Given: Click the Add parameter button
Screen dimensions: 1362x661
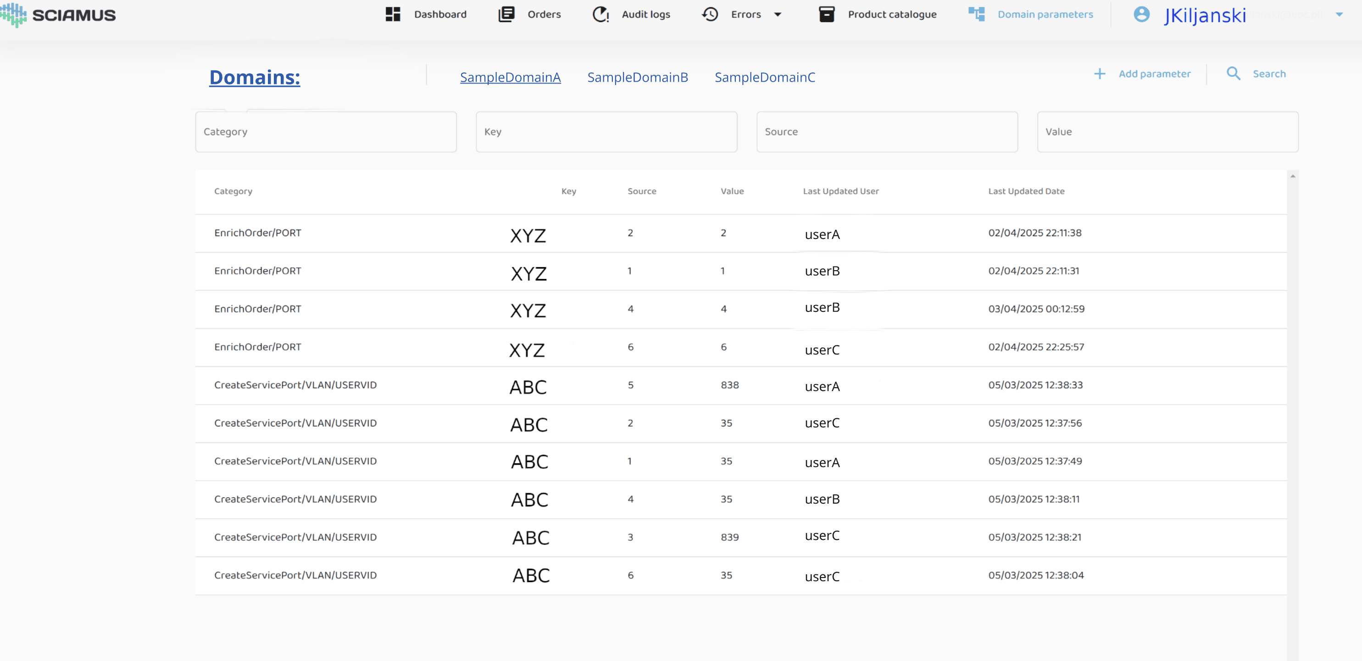Looking at the screenshot, I should click(x=1154, y=74).
